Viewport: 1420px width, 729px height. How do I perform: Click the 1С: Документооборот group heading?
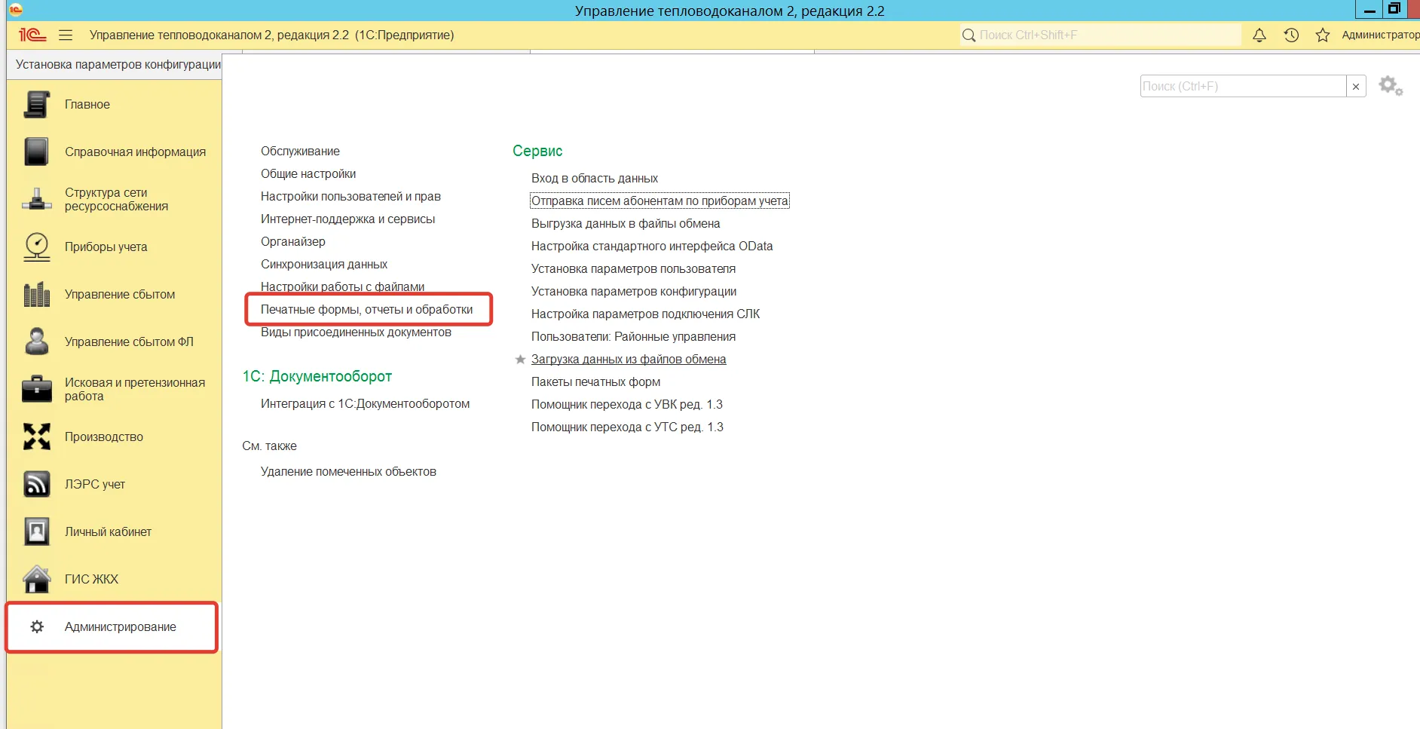(317, 376)
